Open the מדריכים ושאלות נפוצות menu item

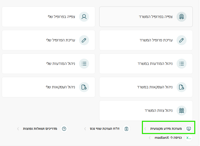pos(40,129)
